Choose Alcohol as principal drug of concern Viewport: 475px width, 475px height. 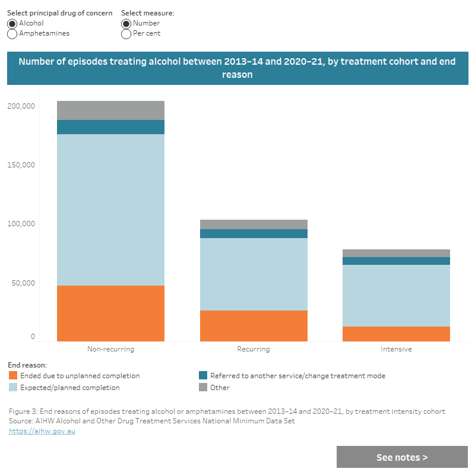(x=11, y=23)
